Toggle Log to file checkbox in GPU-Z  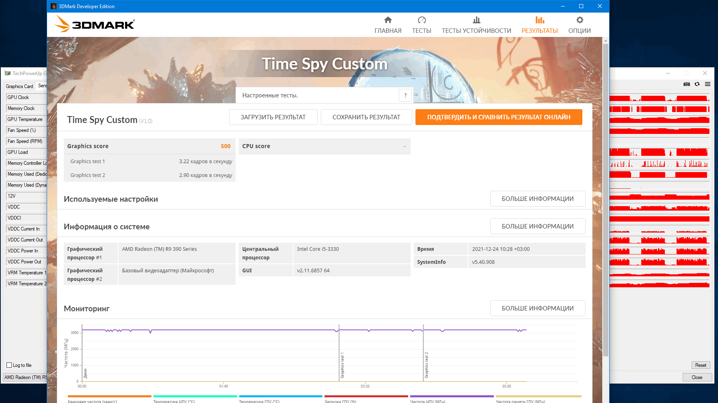(9, 365)
